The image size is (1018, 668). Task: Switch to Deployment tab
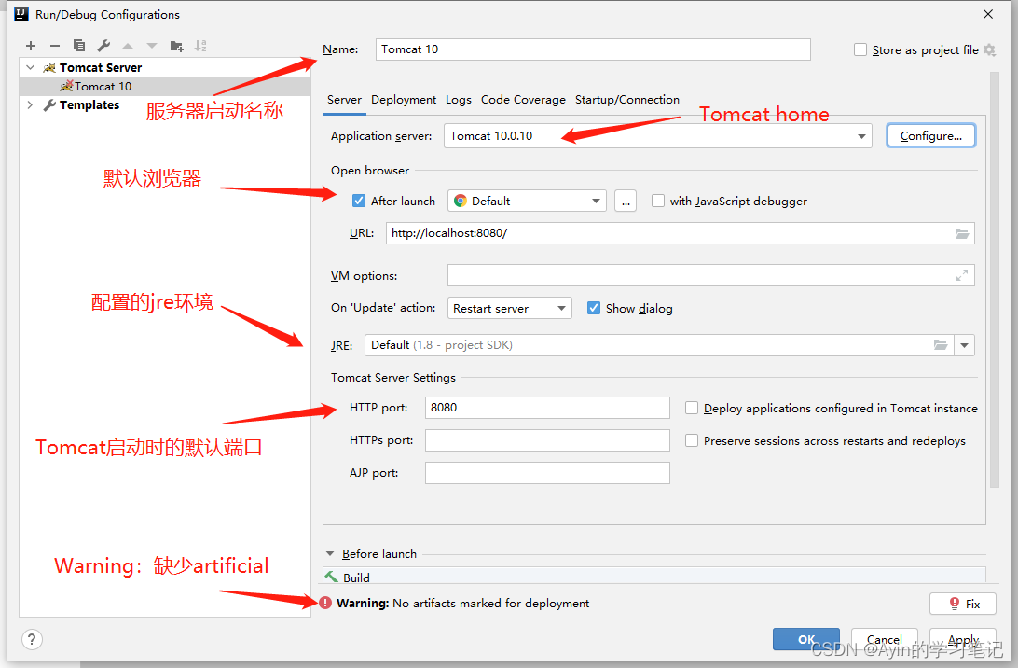[404, 100]
